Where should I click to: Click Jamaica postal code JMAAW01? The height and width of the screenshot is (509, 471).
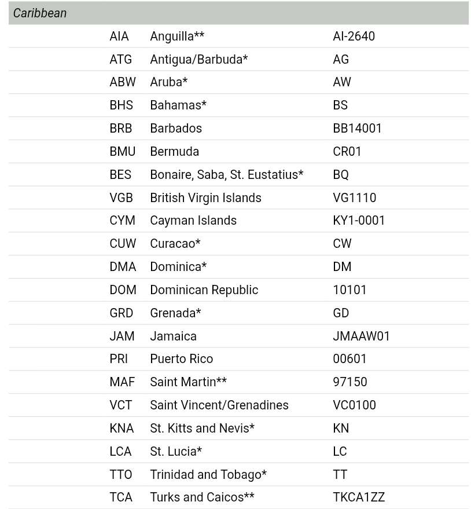click(361, 336)
